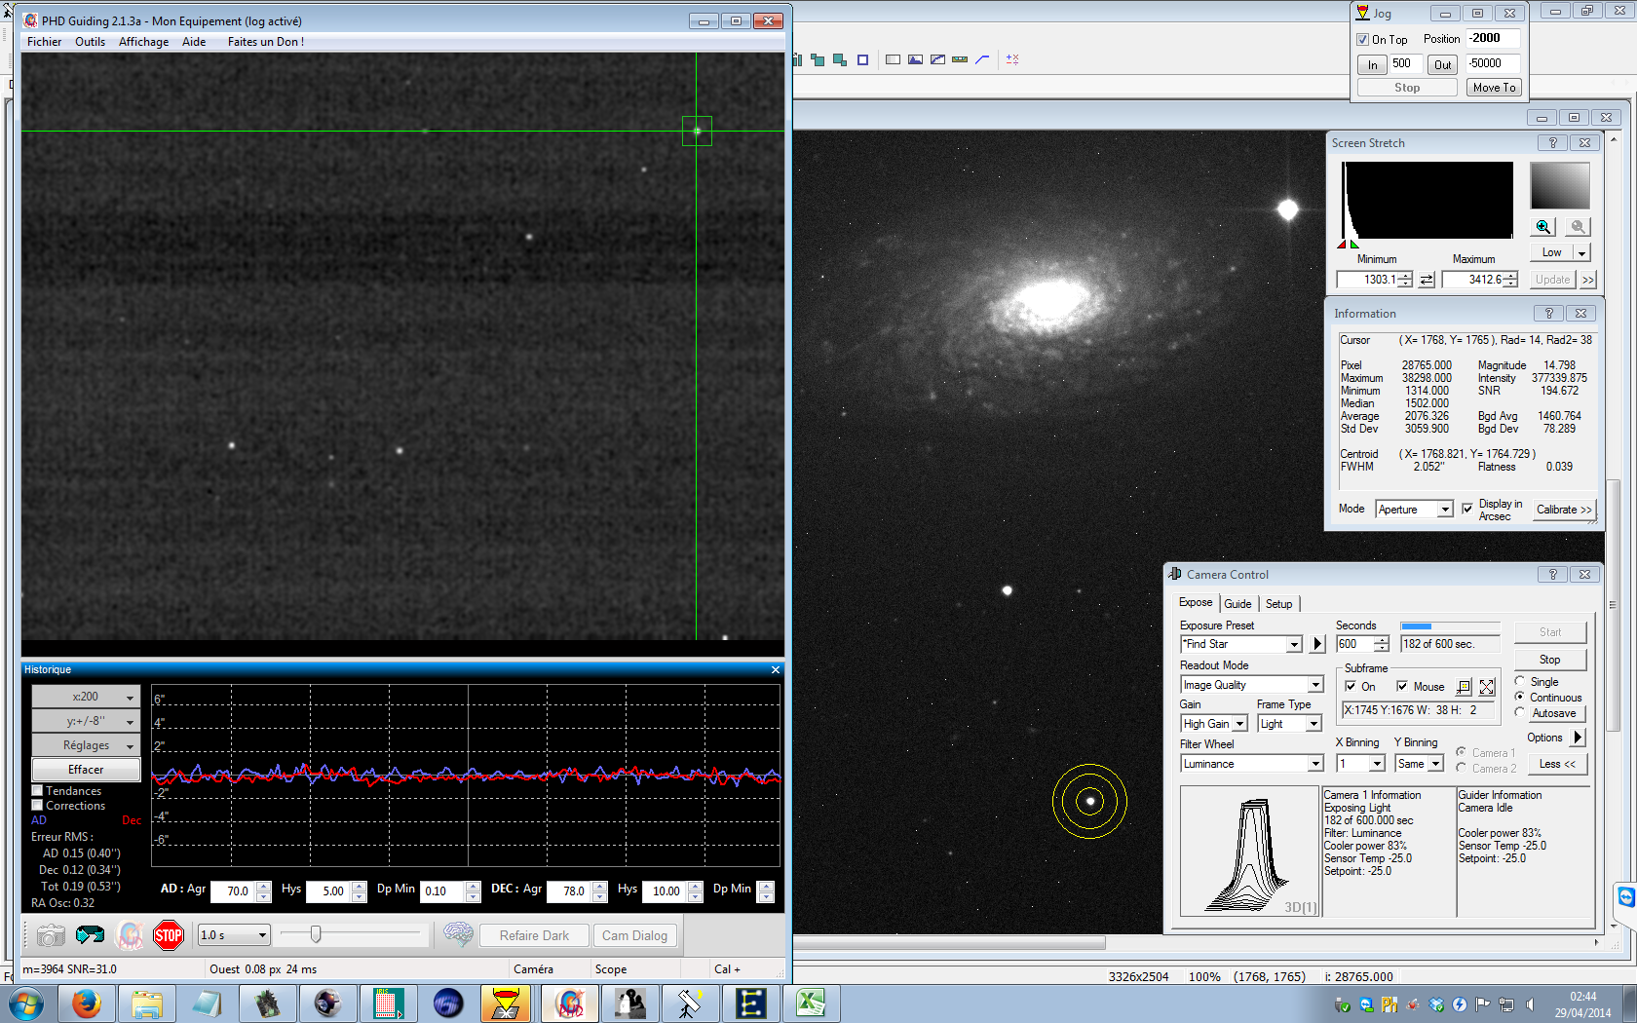Open the Frame Type dropdown showing Light
This screenshot has width=1637, height=1023.
click(x=1288, y=723)
